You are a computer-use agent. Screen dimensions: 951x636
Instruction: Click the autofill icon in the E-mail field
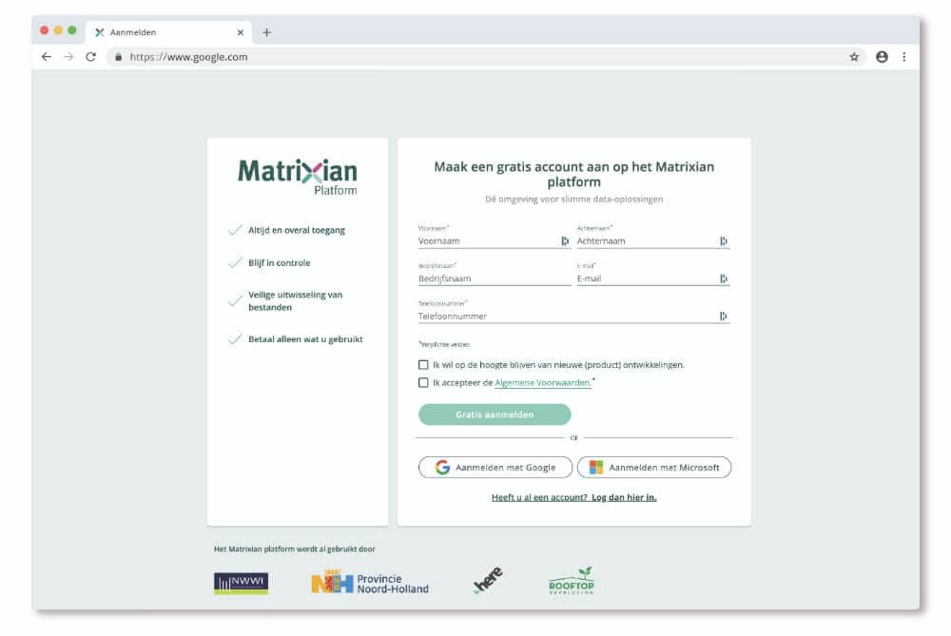[724, 279]
